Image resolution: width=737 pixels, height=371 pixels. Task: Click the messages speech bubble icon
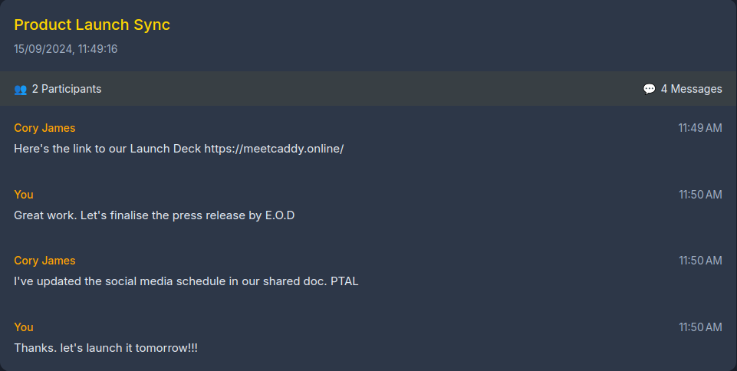[x=649, y=89]
